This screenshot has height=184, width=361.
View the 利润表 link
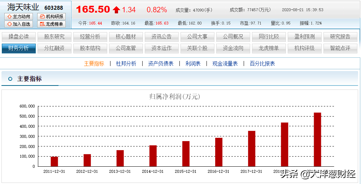[x=193, y=63]
